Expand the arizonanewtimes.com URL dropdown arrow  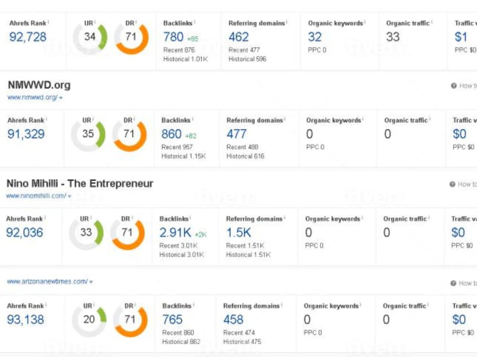(91, 282)
